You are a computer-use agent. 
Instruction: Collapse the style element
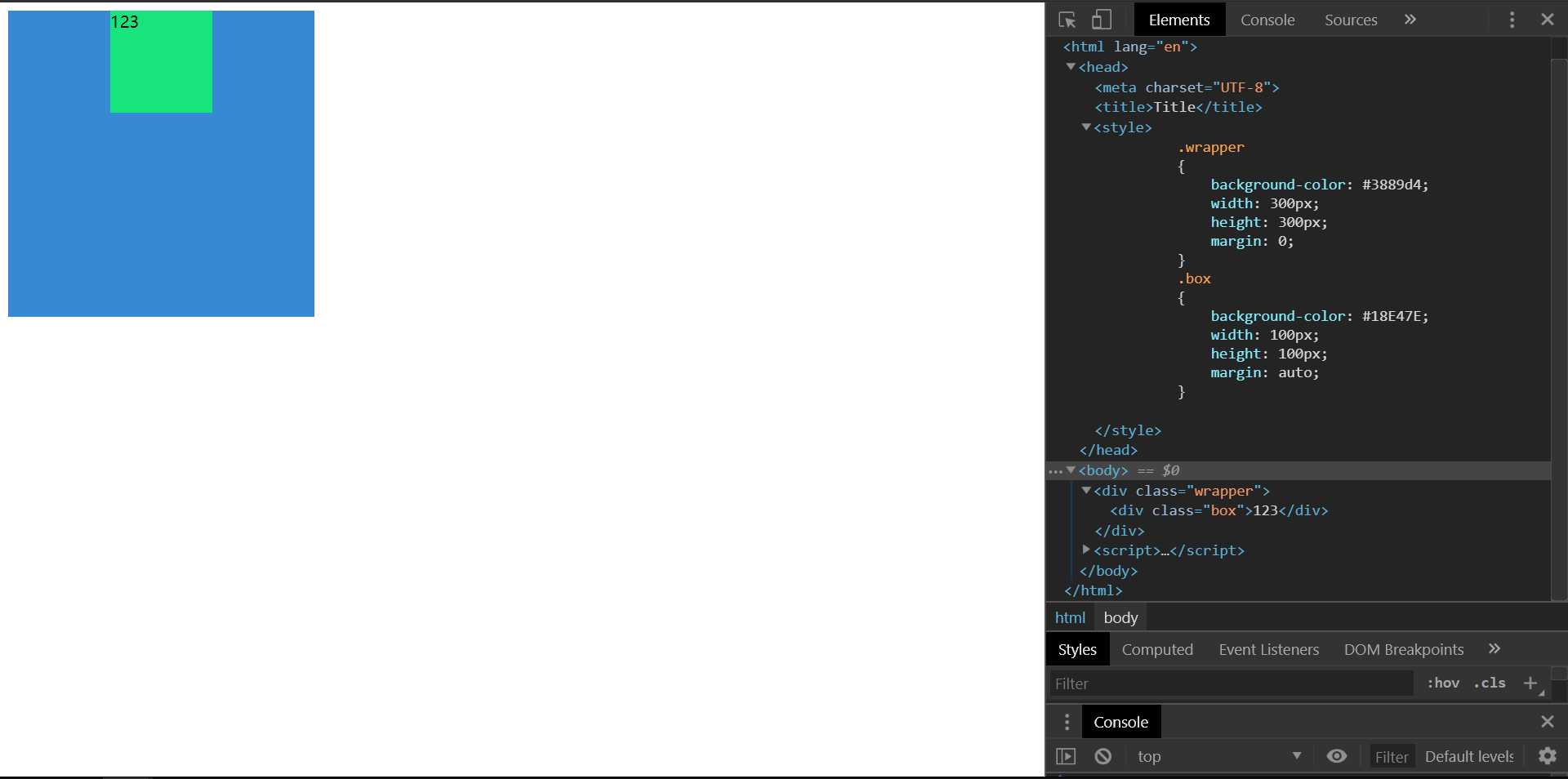point(1086,127)
